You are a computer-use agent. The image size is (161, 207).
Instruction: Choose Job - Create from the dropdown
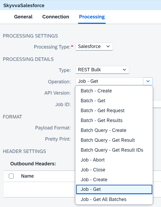pos(114,180)
